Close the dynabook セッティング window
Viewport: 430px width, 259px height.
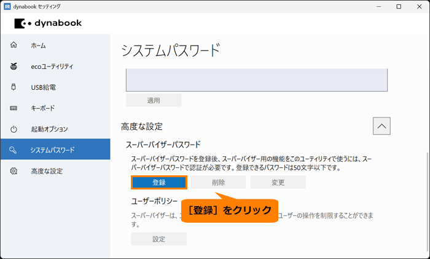pyautogui.click(x=420, y=6)
